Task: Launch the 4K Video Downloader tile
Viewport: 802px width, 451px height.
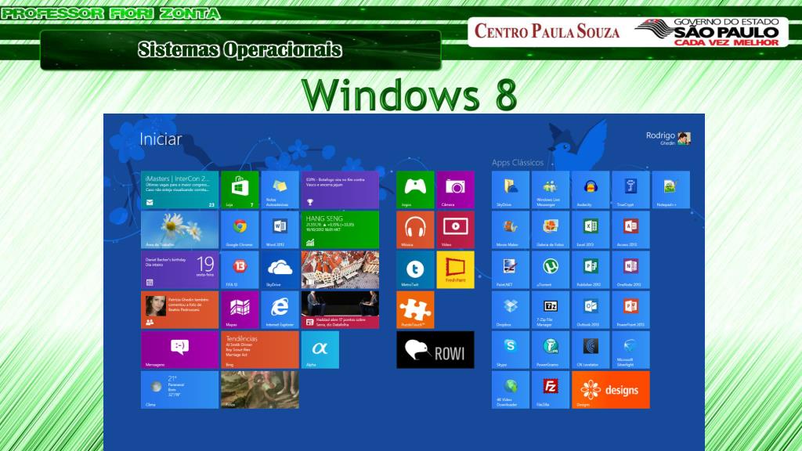Action: coord(511,390)
